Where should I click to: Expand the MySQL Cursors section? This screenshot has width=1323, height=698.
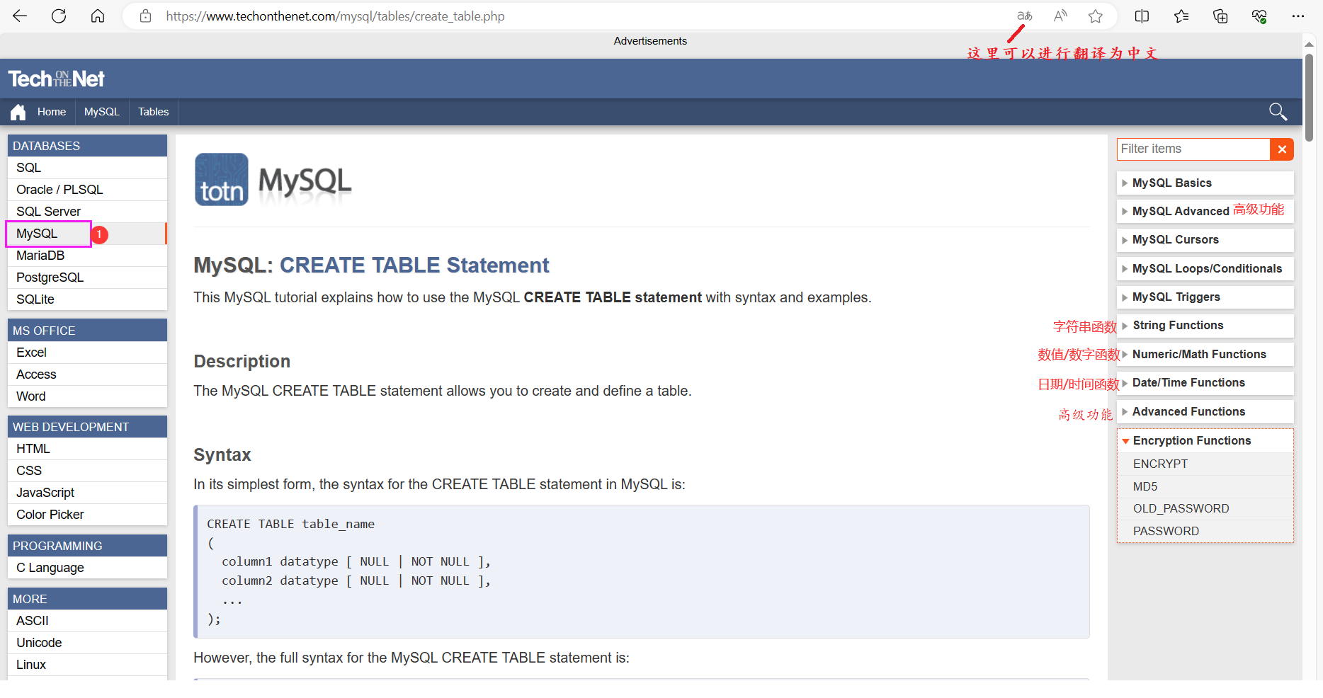click(1205, 240)
